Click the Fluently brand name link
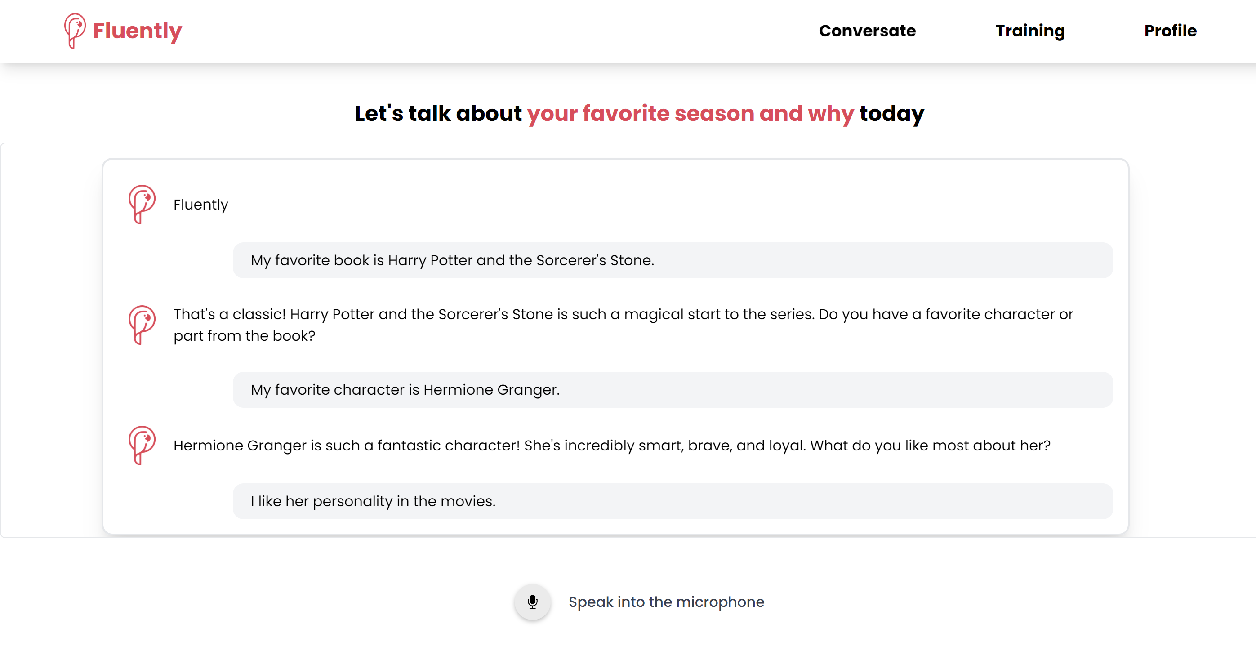Viewport: 1256px width, 651px height. pyautogui.click(x=138, y=31)
